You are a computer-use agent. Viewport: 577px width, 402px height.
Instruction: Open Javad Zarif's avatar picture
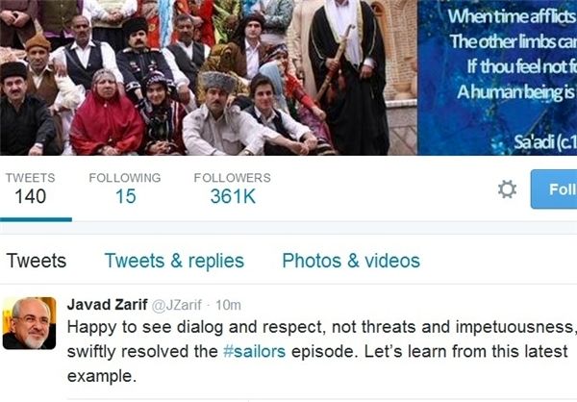[30, 323]
